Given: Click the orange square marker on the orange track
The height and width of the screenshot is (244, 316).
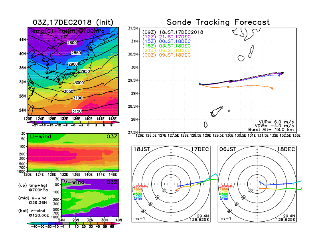Looking at the screenshot, I should (x=228, y=87).
